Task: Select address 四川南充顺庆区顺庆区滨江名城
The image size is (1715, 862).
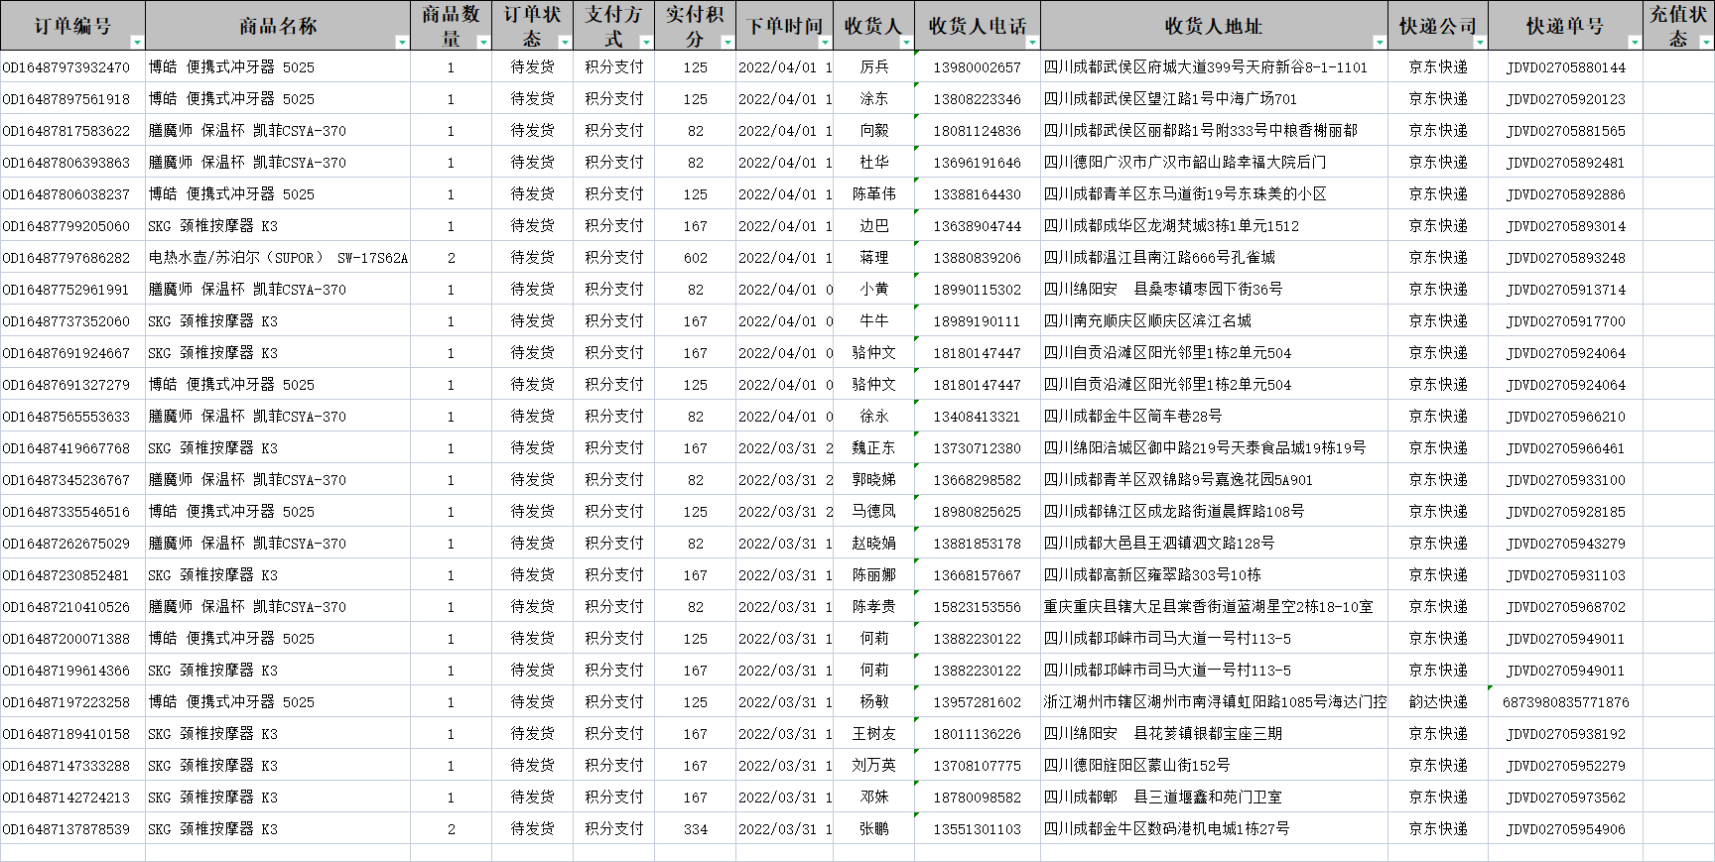Action: [x=1214, y=321]
